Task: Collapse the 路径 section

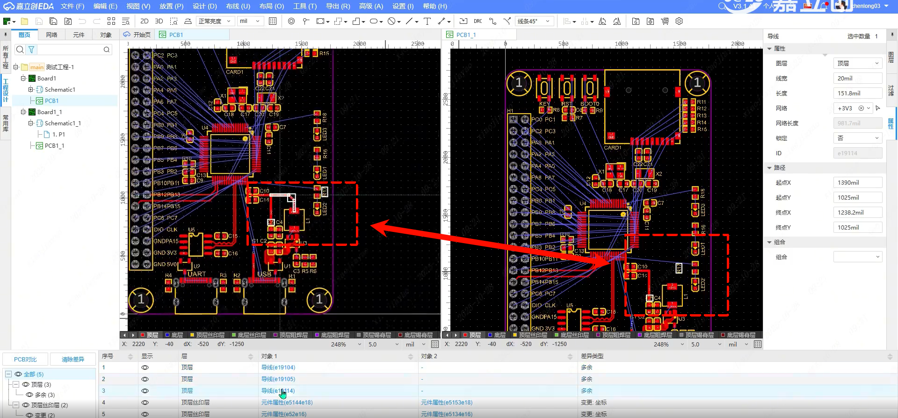Action: [x=769, y=167]
